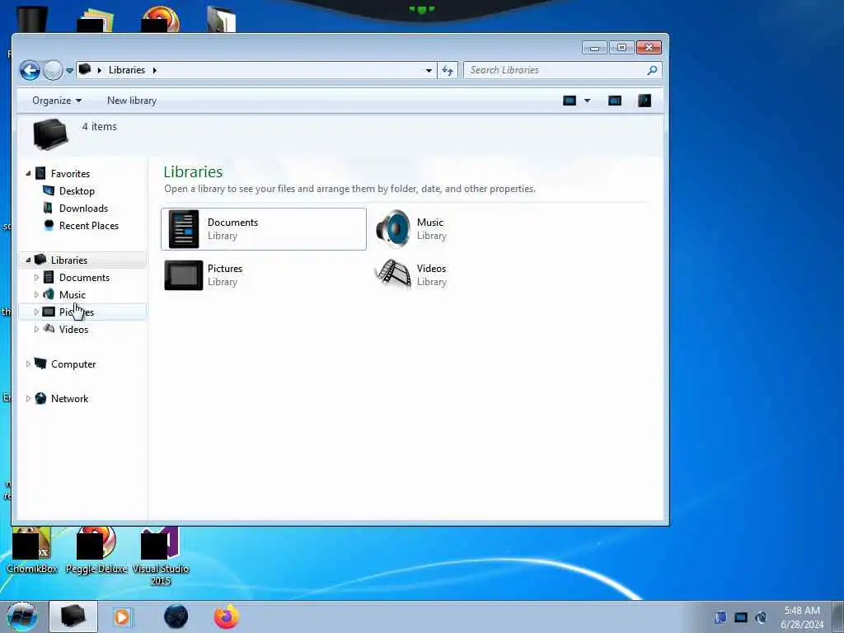The height and width of the screenshot is (633, 844).
Task: Expand the Network node
Action: (28, 398)
